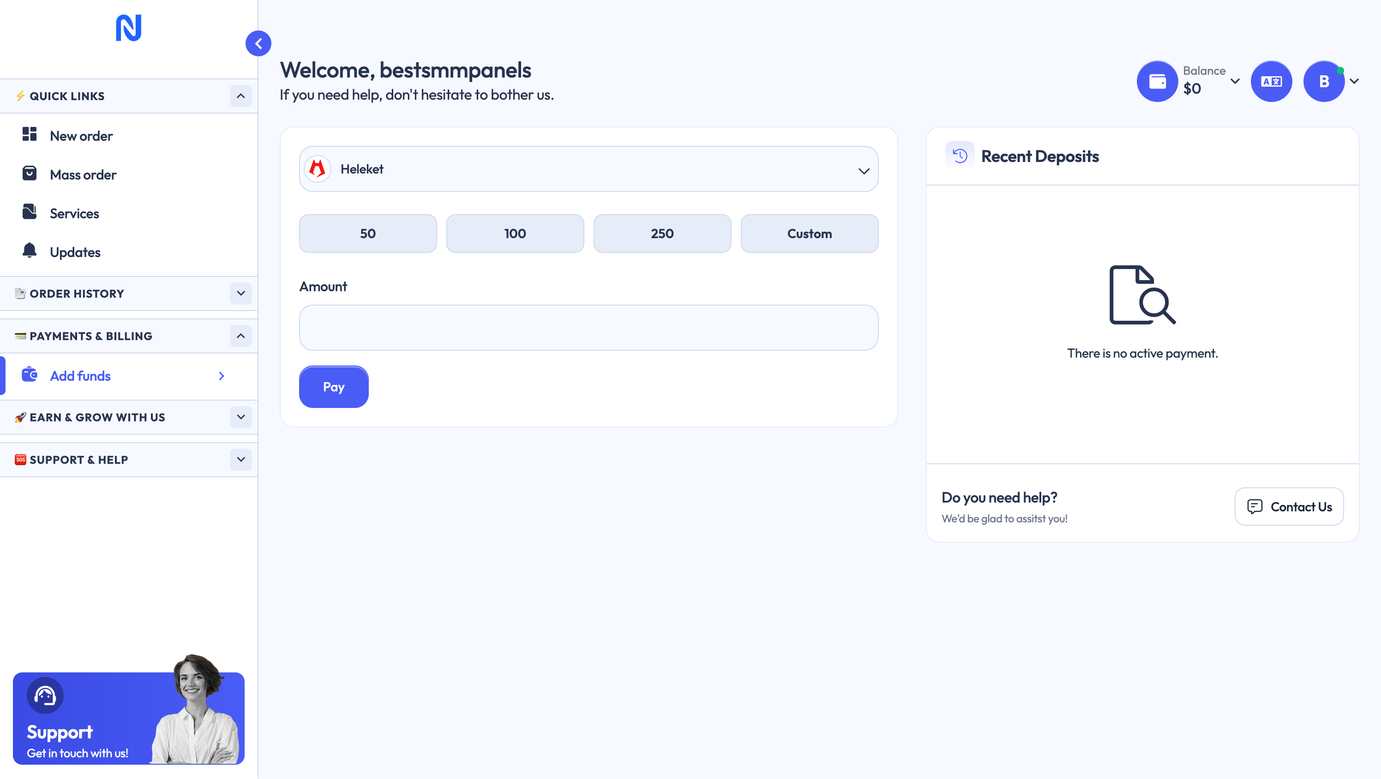
Task: Open the language translation icon
Action: coord(1271,82)
